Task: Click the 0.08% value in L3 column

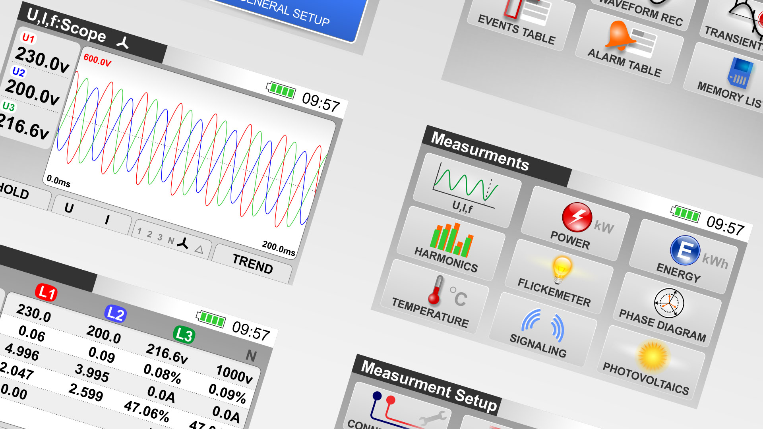Action: click(x=163, y=373)
